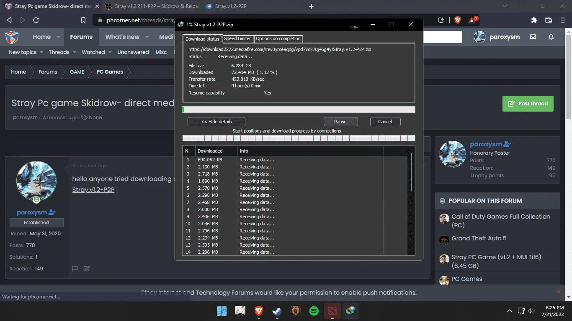Screen dimensions: 572x321
Task: Click the report flag icon under the post
Action: [x=75, y=268]
